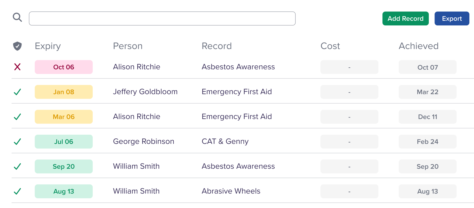Click the red X status for Oct 06
The image size is (474, 208).
(x=17, y=67)
